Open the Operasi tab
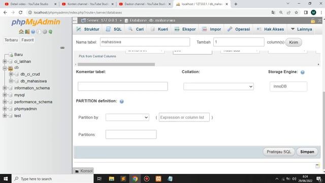 [x=239, y=29]
